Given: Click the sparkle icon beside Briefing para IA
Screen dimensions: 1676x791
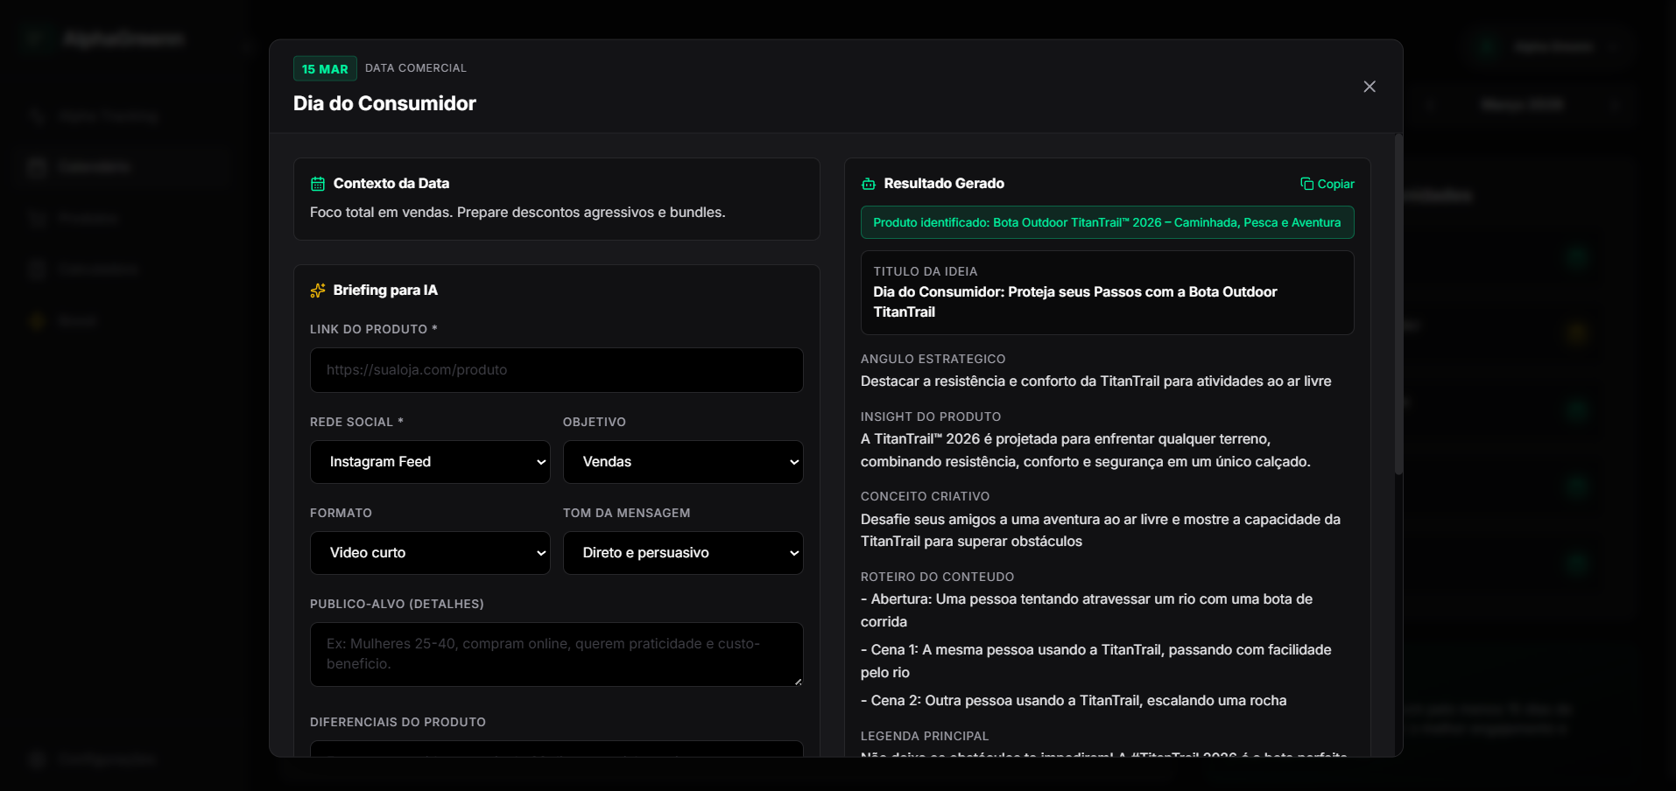Looking at the screenshot, I should 318,290.
